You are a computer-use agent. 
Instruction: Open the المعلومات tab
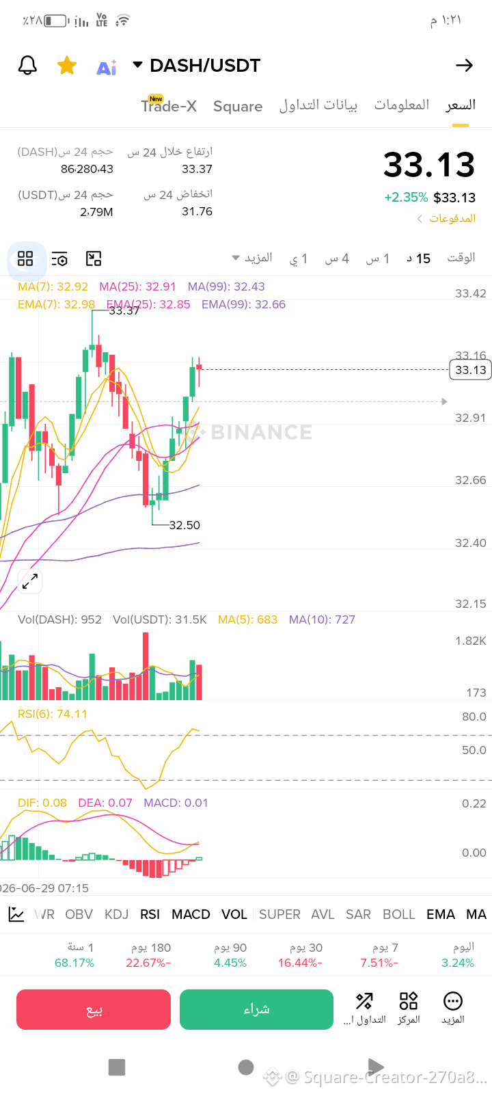pos(402,105)
